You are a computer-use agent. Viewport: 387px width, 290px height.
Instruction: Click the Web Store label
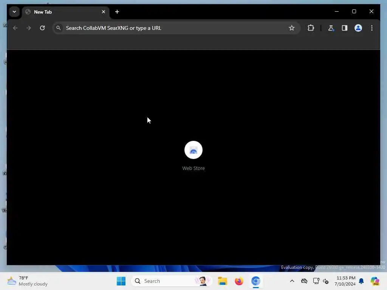[x=193, y=168]
